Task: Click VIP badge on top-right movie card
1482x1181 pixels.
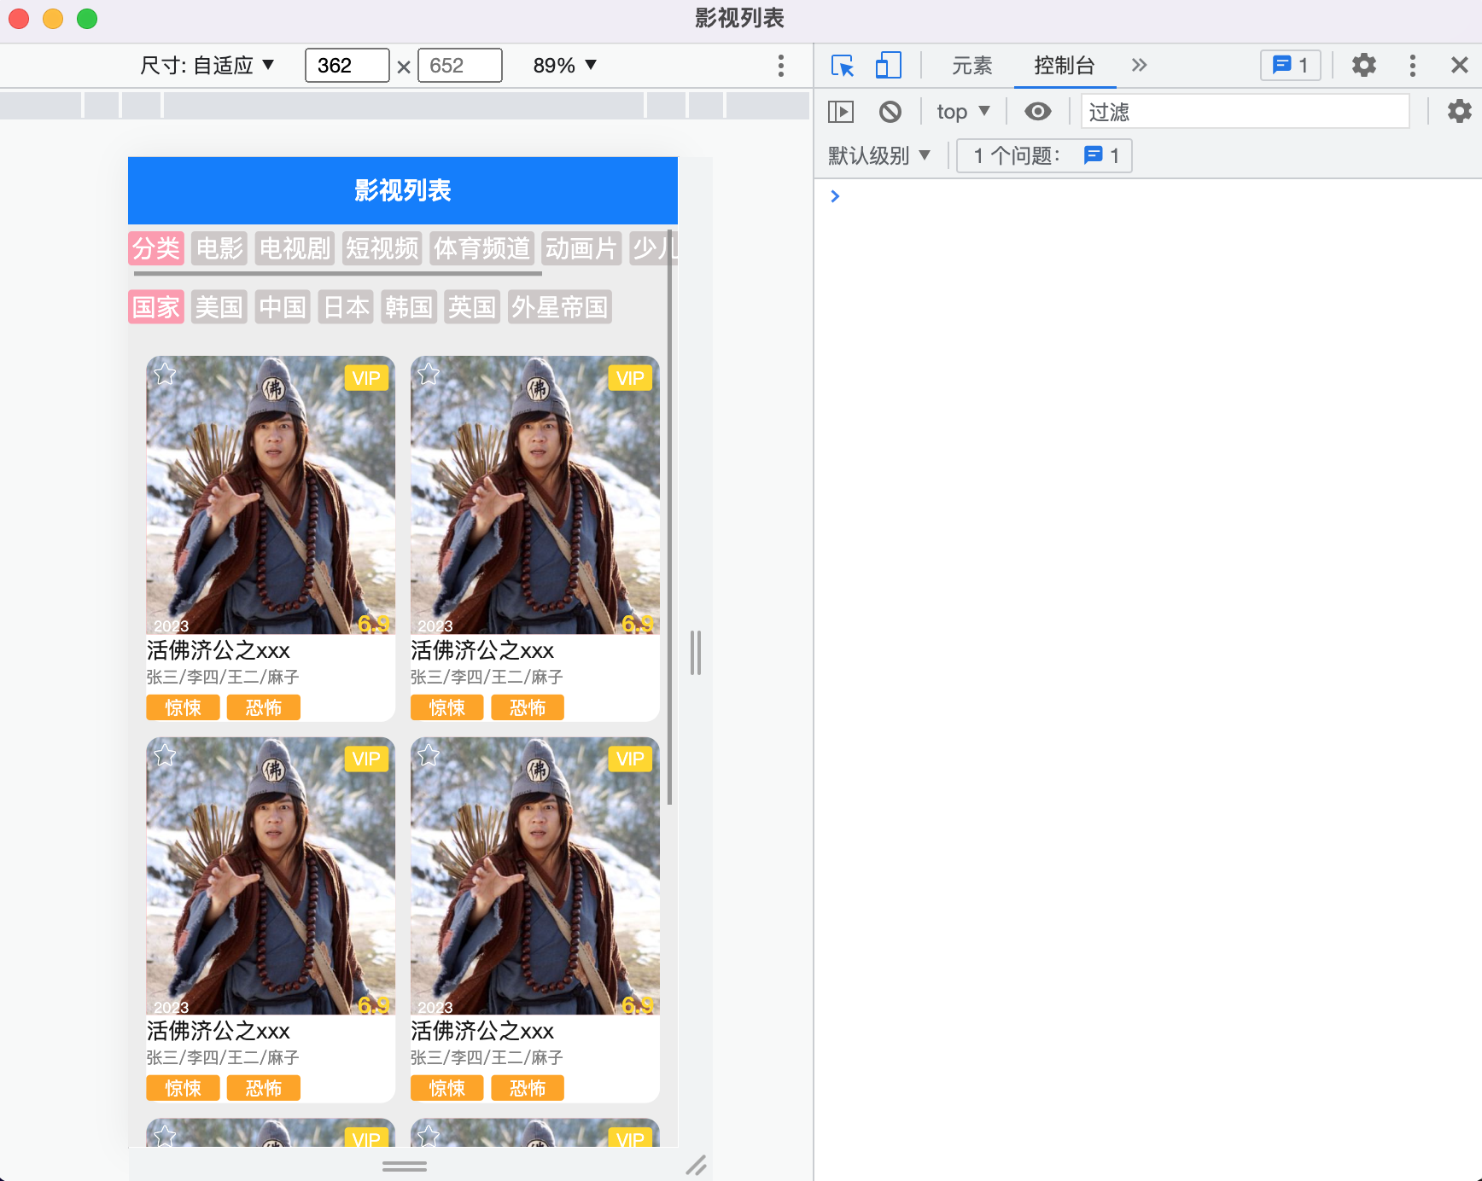Action: click(x=630, y=378)
